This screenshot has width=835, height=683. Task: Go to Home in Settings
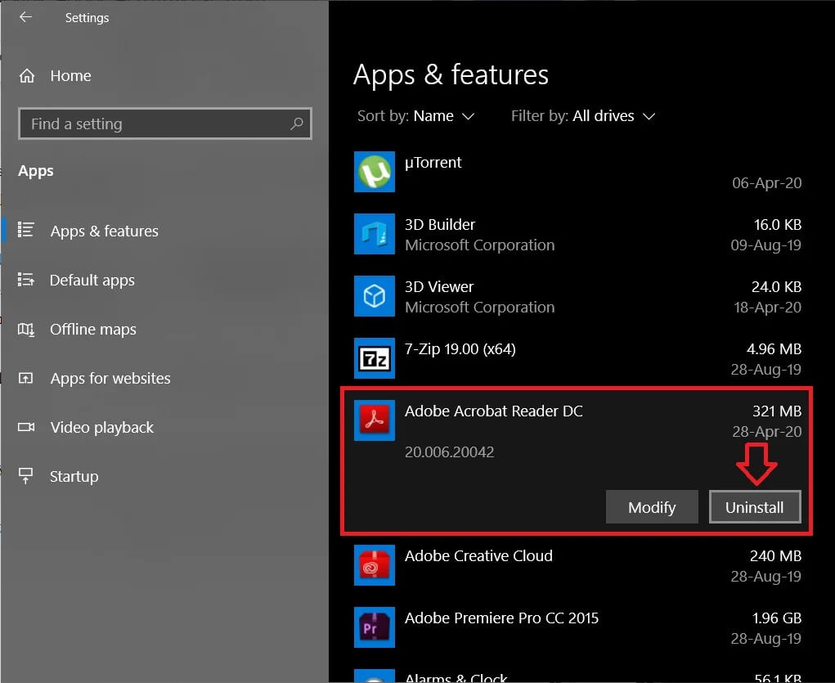pos(71,75)
